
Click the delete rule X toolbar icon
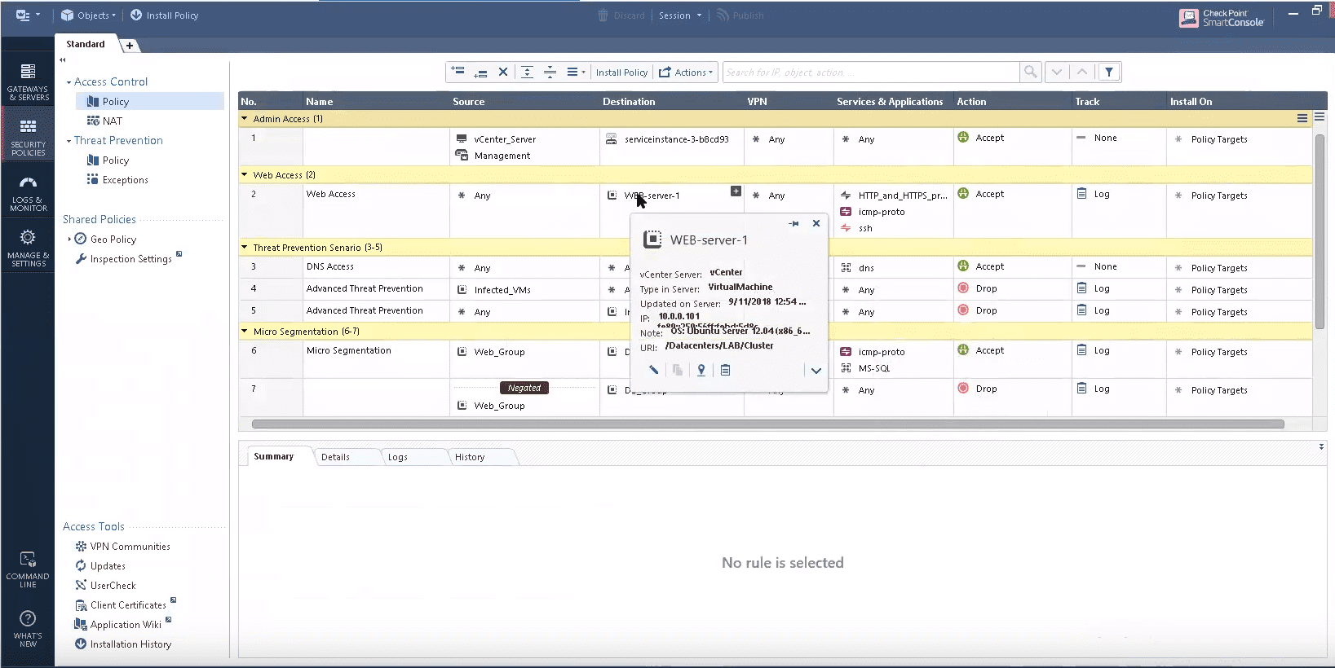tap(503, 72)
